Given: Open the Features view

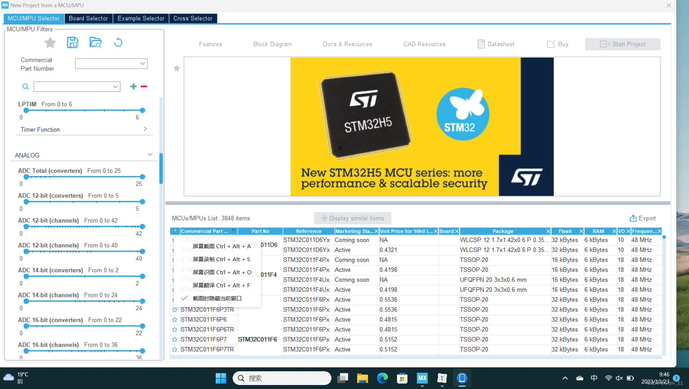Looking at the screenshot, I should coord(211,44).
